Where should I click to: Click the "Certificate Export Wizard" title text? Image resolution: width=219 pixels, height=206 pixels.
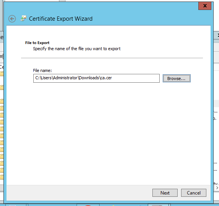click(61, 19)
